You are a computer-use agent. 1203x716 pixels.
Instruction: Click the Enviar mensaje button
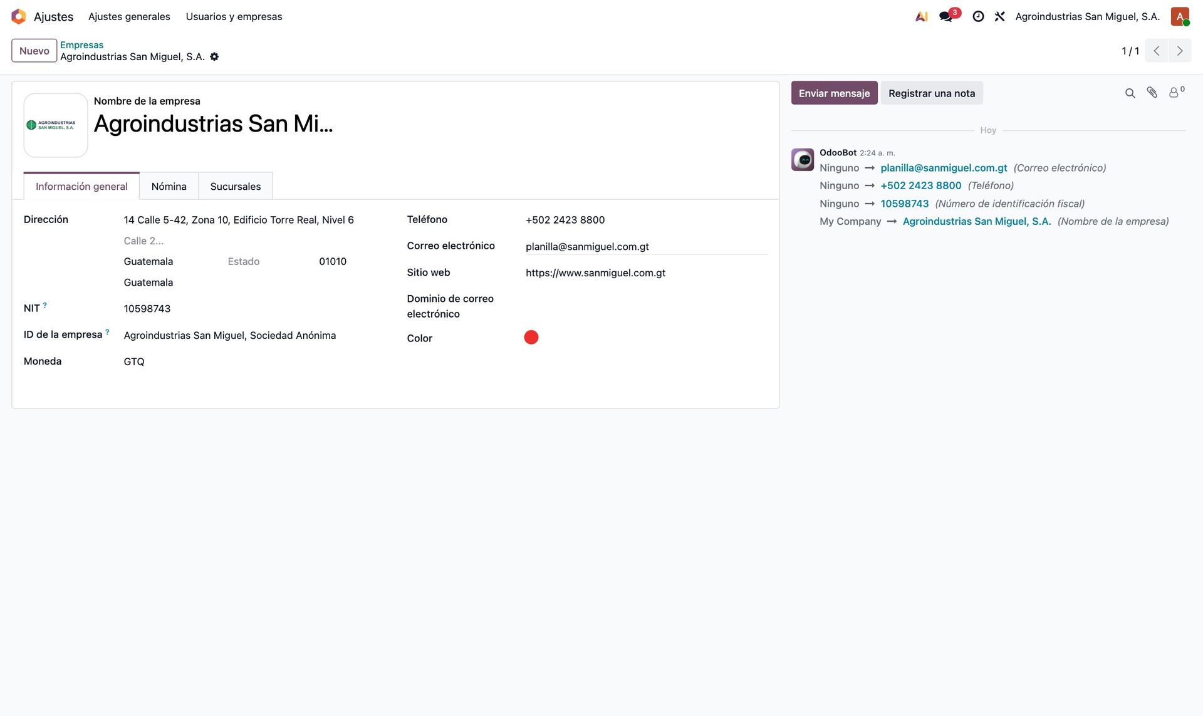834,93
